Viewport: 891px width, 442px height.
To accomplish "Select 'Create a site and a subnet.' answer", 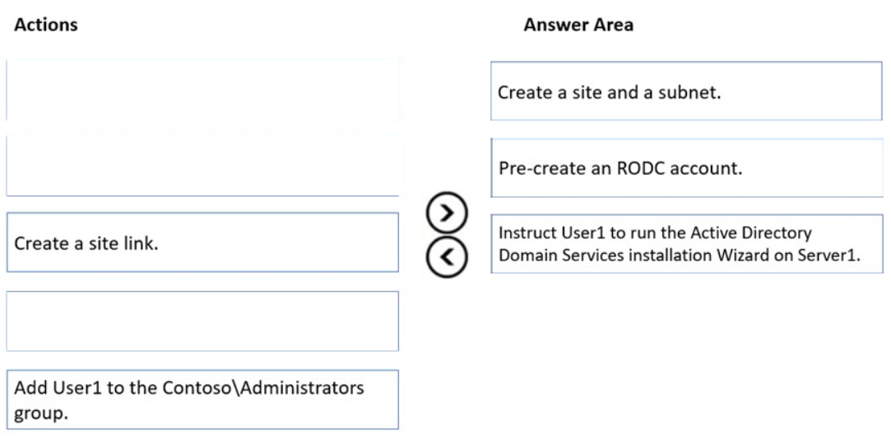I will (x=686, y=91).
